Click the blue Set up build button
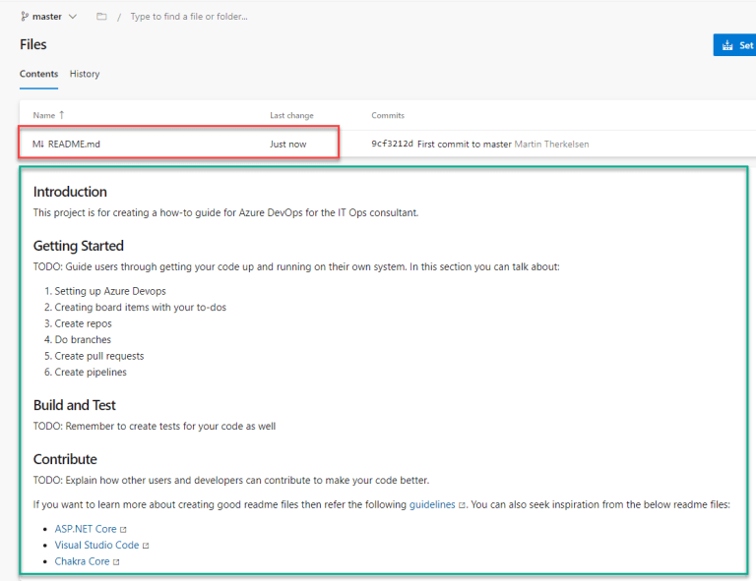This screenshot has width=756, height=581. (x=734, y=45)
